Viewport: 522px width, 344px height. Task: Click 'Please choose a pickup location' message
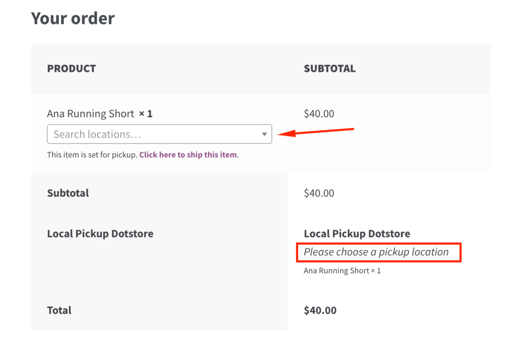tap(376, 252)
